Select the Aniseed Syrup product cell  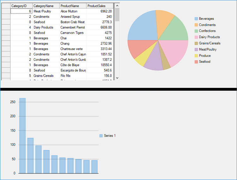tap(72, 17)
